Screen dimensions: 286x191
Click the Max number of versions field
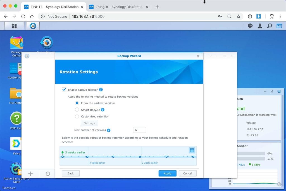[139, 130]
